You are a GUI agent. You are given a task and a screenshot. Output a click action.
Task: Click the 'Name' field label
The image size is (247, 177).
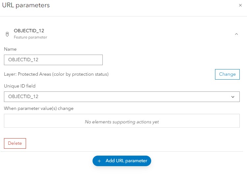click(x=10, y=49)
